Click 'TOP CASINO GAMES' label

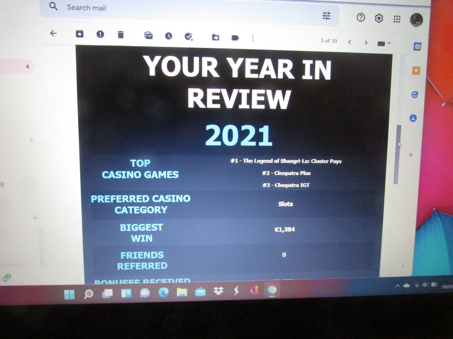tap(140, 169)
